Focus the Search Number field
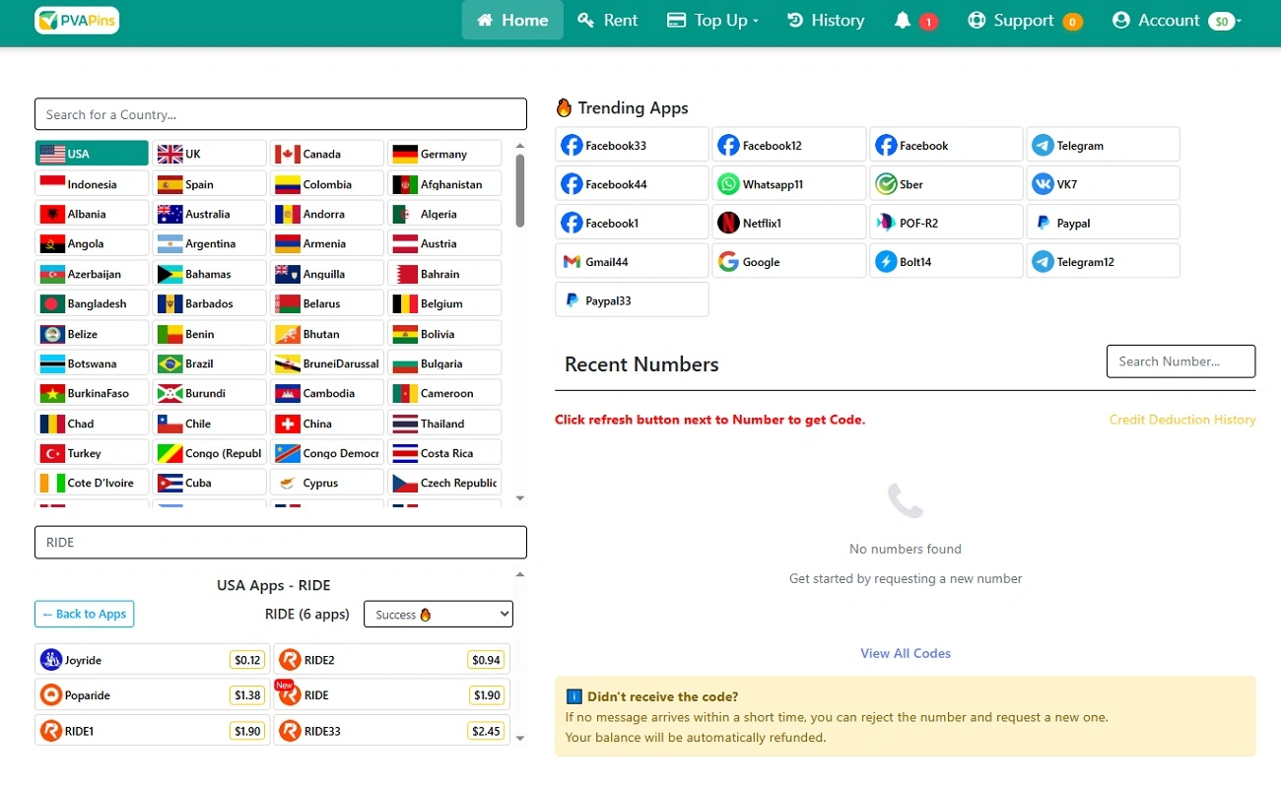 tap(1181, 361)
